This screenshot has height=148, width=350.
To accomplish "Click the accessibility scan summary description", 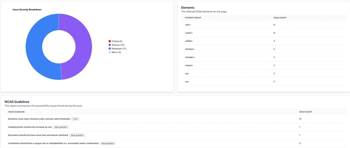I will [44, 106].
